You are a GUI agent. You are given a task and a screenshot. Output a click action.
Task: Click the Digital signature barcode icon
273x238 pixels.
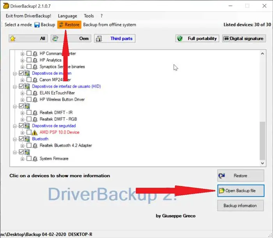(226, 39)
